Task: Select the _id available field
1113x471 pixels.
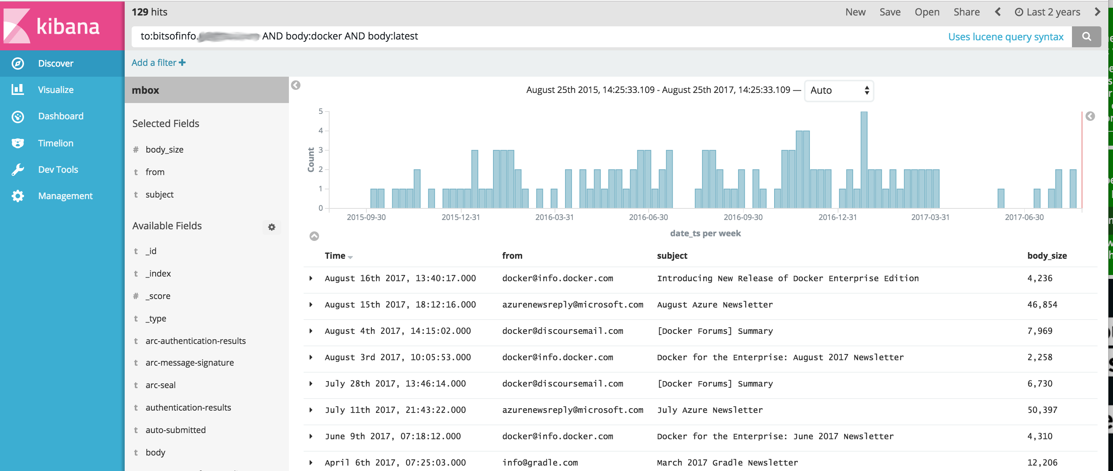Action: click(x=151, y=251)
